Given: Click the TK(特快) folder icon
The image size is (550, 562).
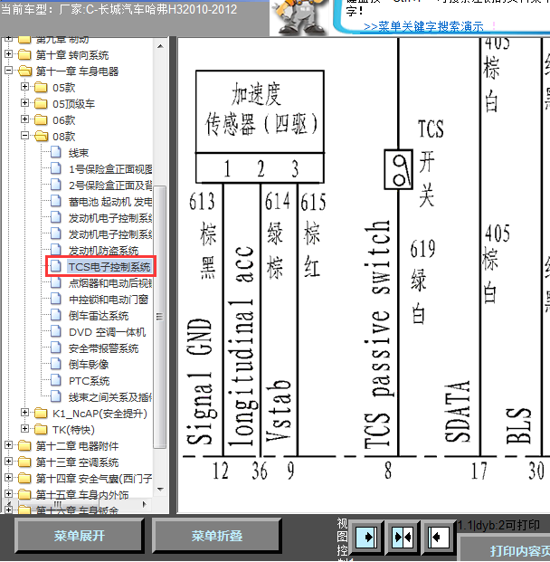Looking at the screenshot, I should tap(41, 429).
